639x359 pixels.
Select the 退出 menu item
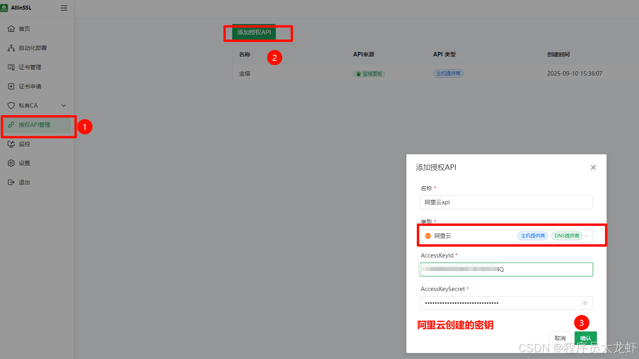click(x=37, y=182)
